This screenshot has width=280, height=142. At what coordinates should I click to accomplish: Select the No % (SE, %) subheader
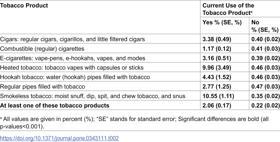[x=265, y=26]
